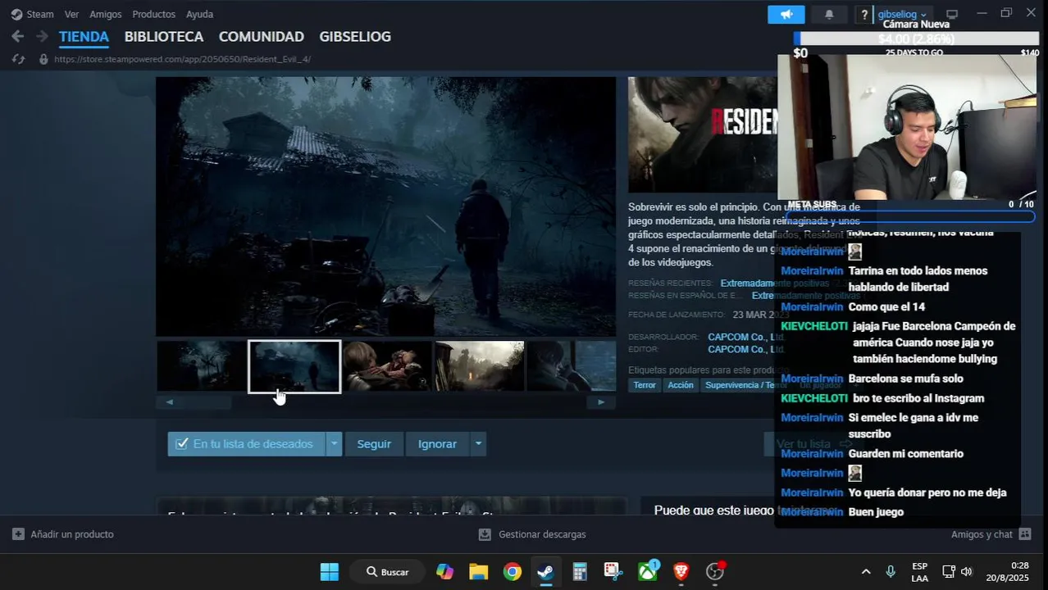Open the main screenshot viewer image
Screen dimensions: 1048x590
coord(385,206)
